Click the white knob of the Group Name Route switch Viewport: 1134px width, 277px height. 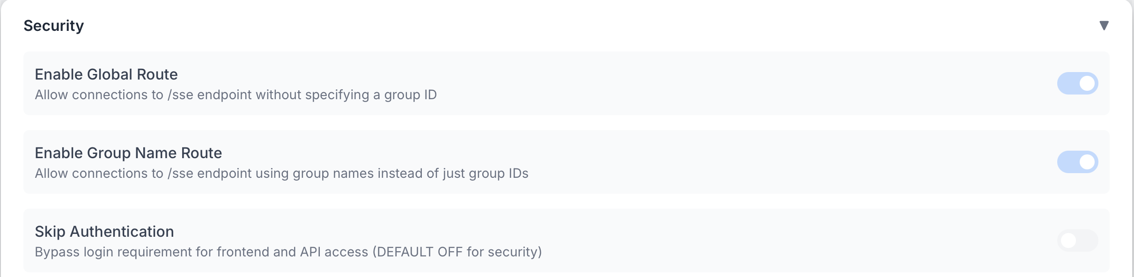point(1087,162)
